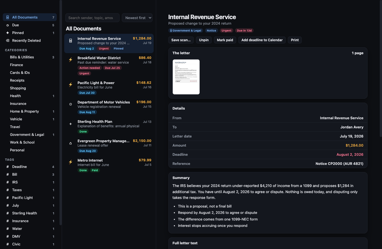The height and width of the screenshot is (249, 382).
Task: Filter by Bill tag
Action: tap(30, 174)
